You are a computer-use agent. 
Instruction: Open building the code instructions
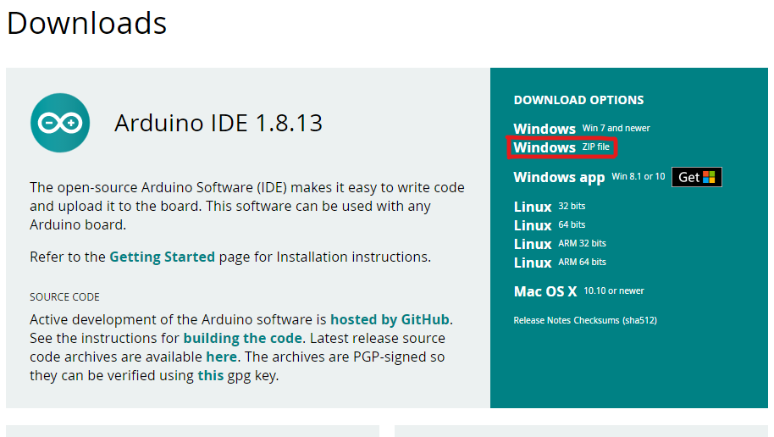[242, 338]
